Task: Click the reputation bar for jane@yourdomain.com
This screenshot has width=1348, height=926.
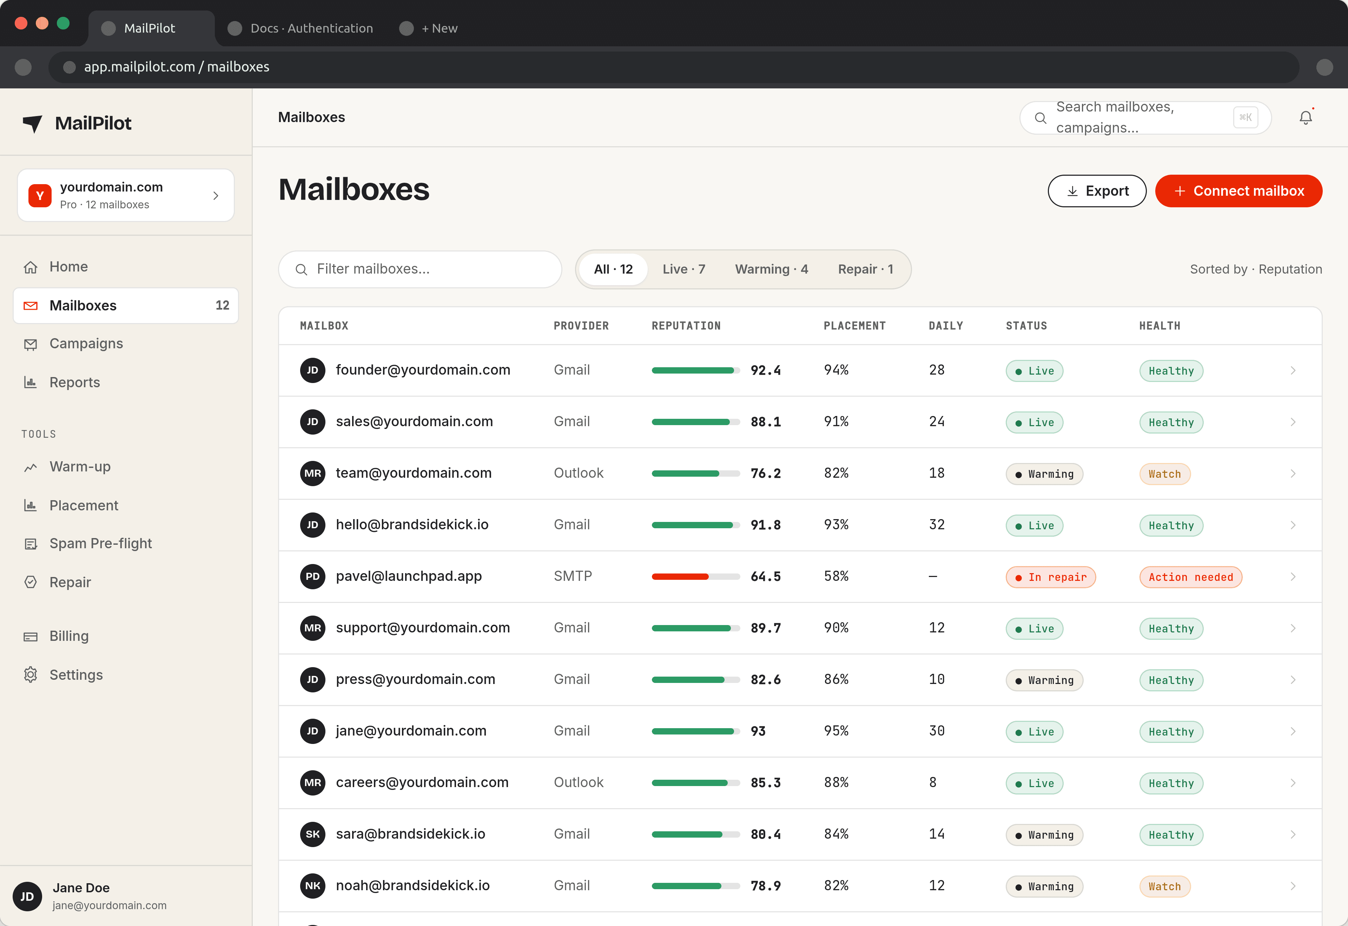Action: point(695,732)
